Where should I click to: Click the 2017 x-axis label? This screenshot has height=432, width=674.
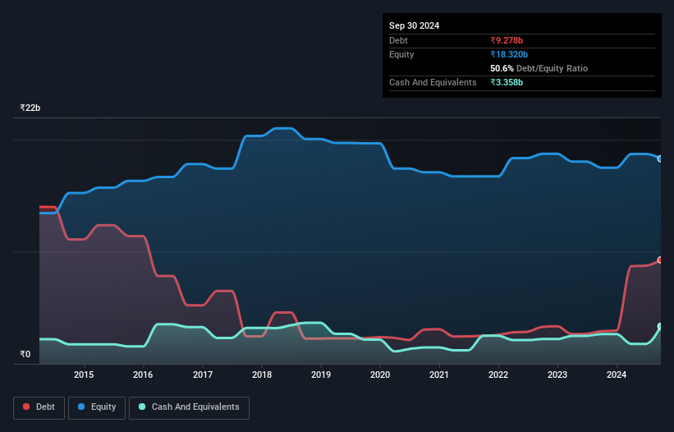pos(203,375)
